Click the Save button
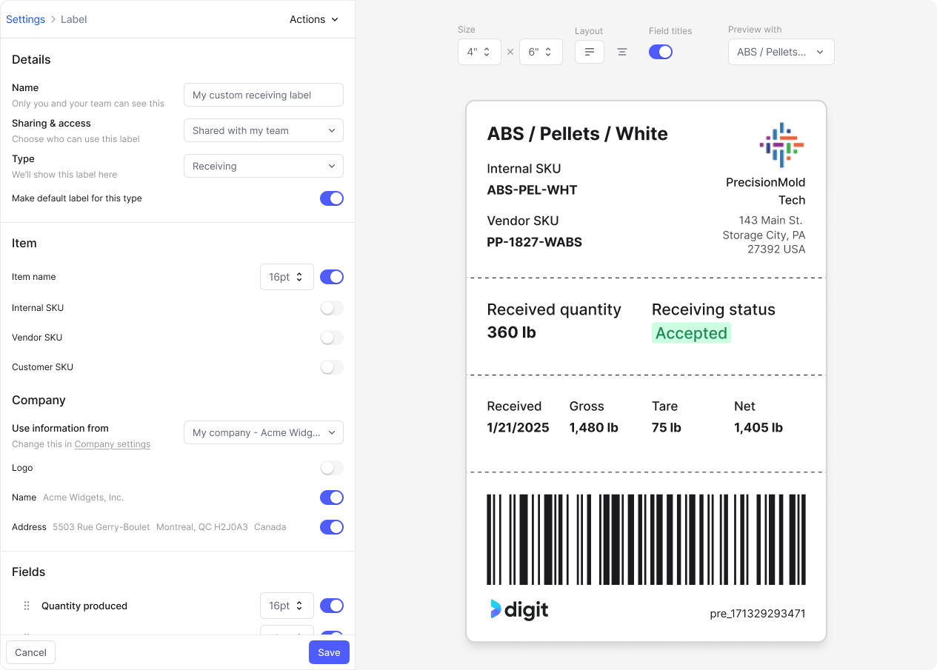Viewport: 937px width, 670px height. coord(329,652)
